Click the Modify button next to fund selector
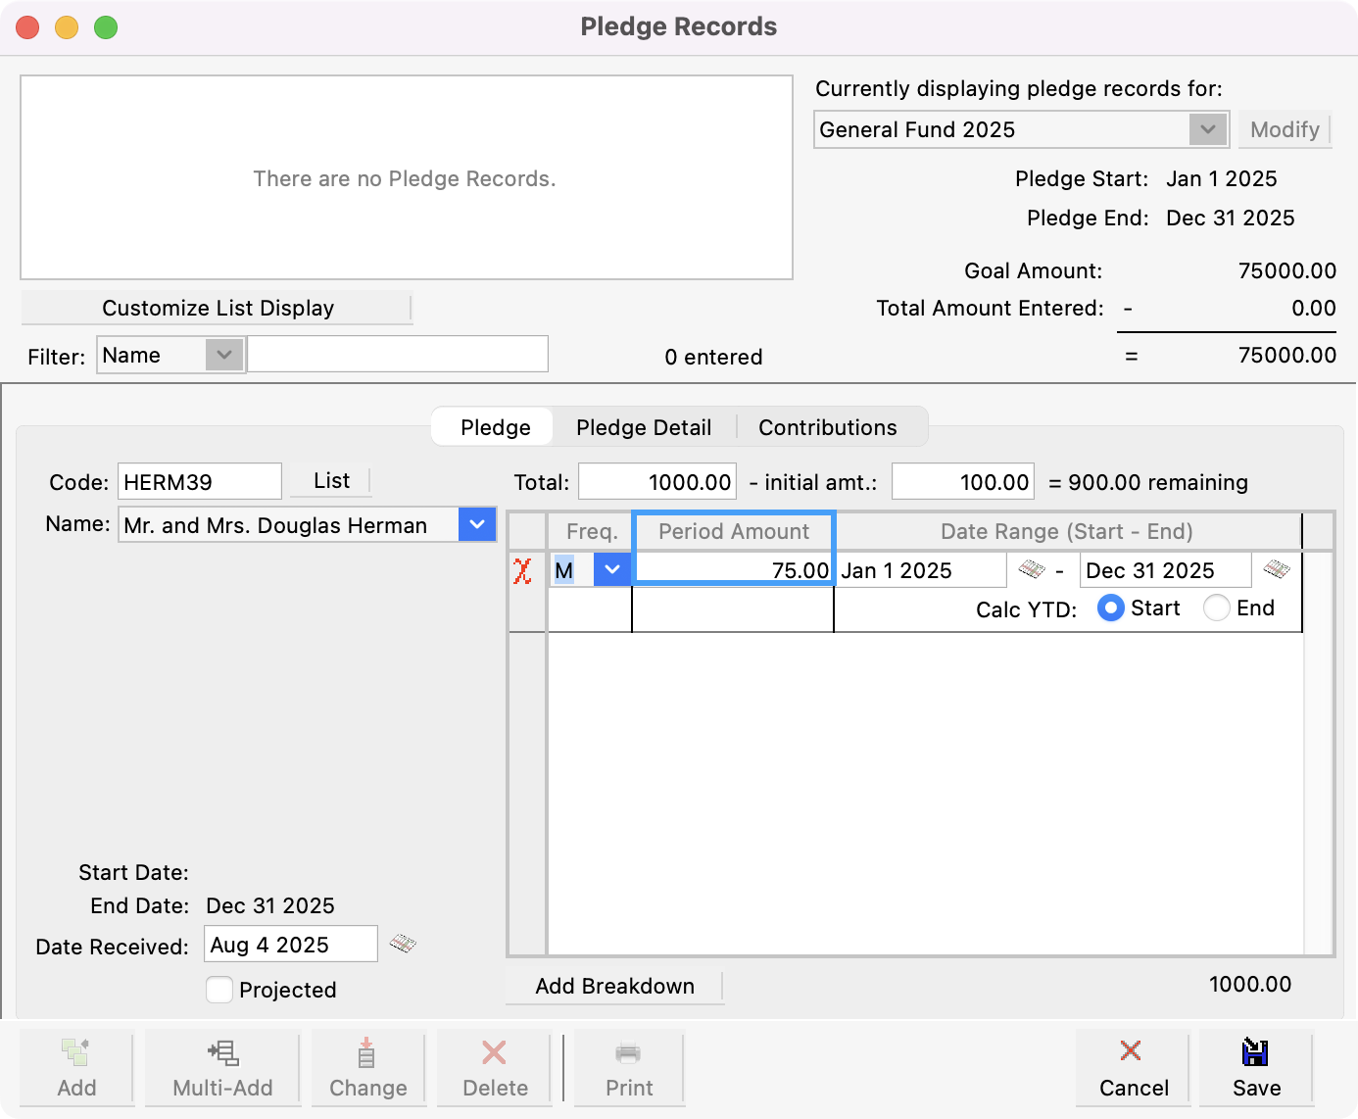This screenshot has height=1119, width=1358. 1285,129
